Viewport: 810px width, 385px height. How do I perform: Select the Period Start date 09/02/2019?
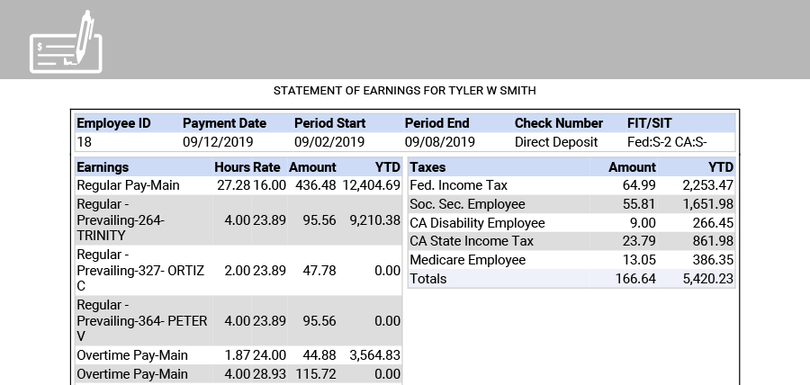click(x=328, y=142)
